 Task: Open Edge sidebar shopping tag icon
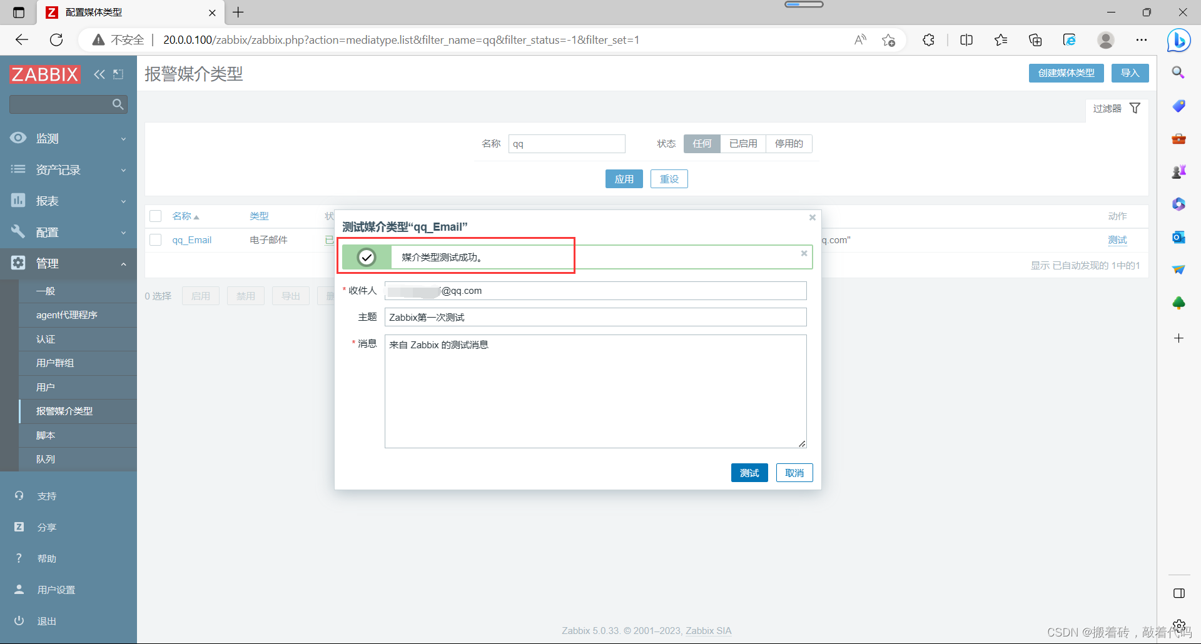pyautogui.click(x=1178, y=106)
